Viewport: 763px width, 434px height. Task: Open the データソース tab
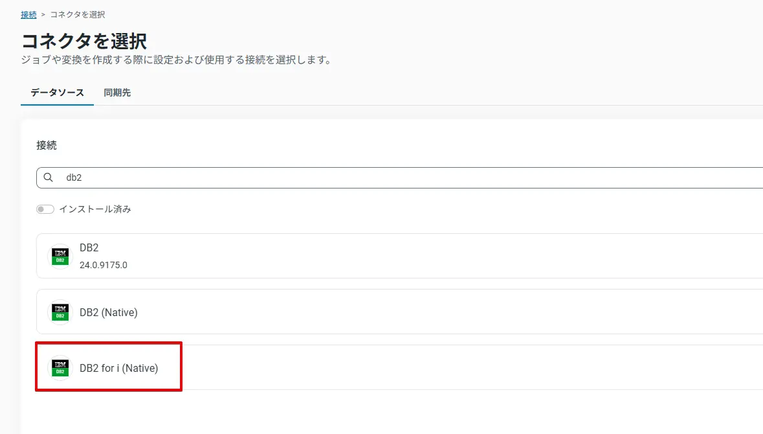(x=56, y=93)
